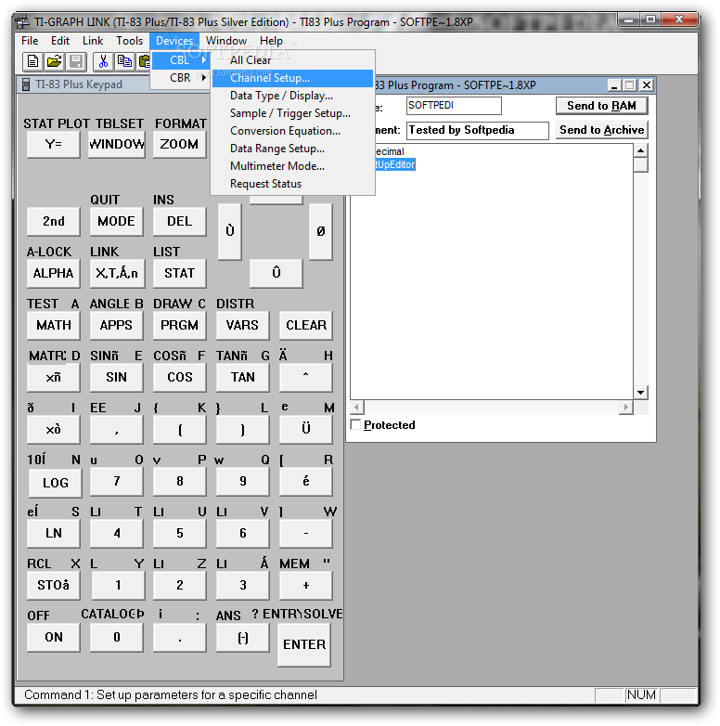Choose Channel Setup... menu entry

(292, 78)
